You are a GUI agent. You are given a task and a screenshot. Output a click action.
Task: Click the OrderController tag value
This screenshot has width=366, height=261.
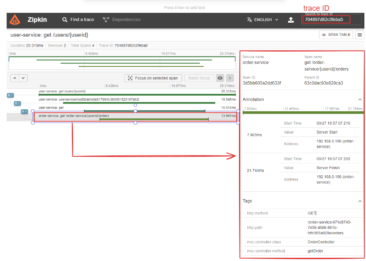(321, 242)
